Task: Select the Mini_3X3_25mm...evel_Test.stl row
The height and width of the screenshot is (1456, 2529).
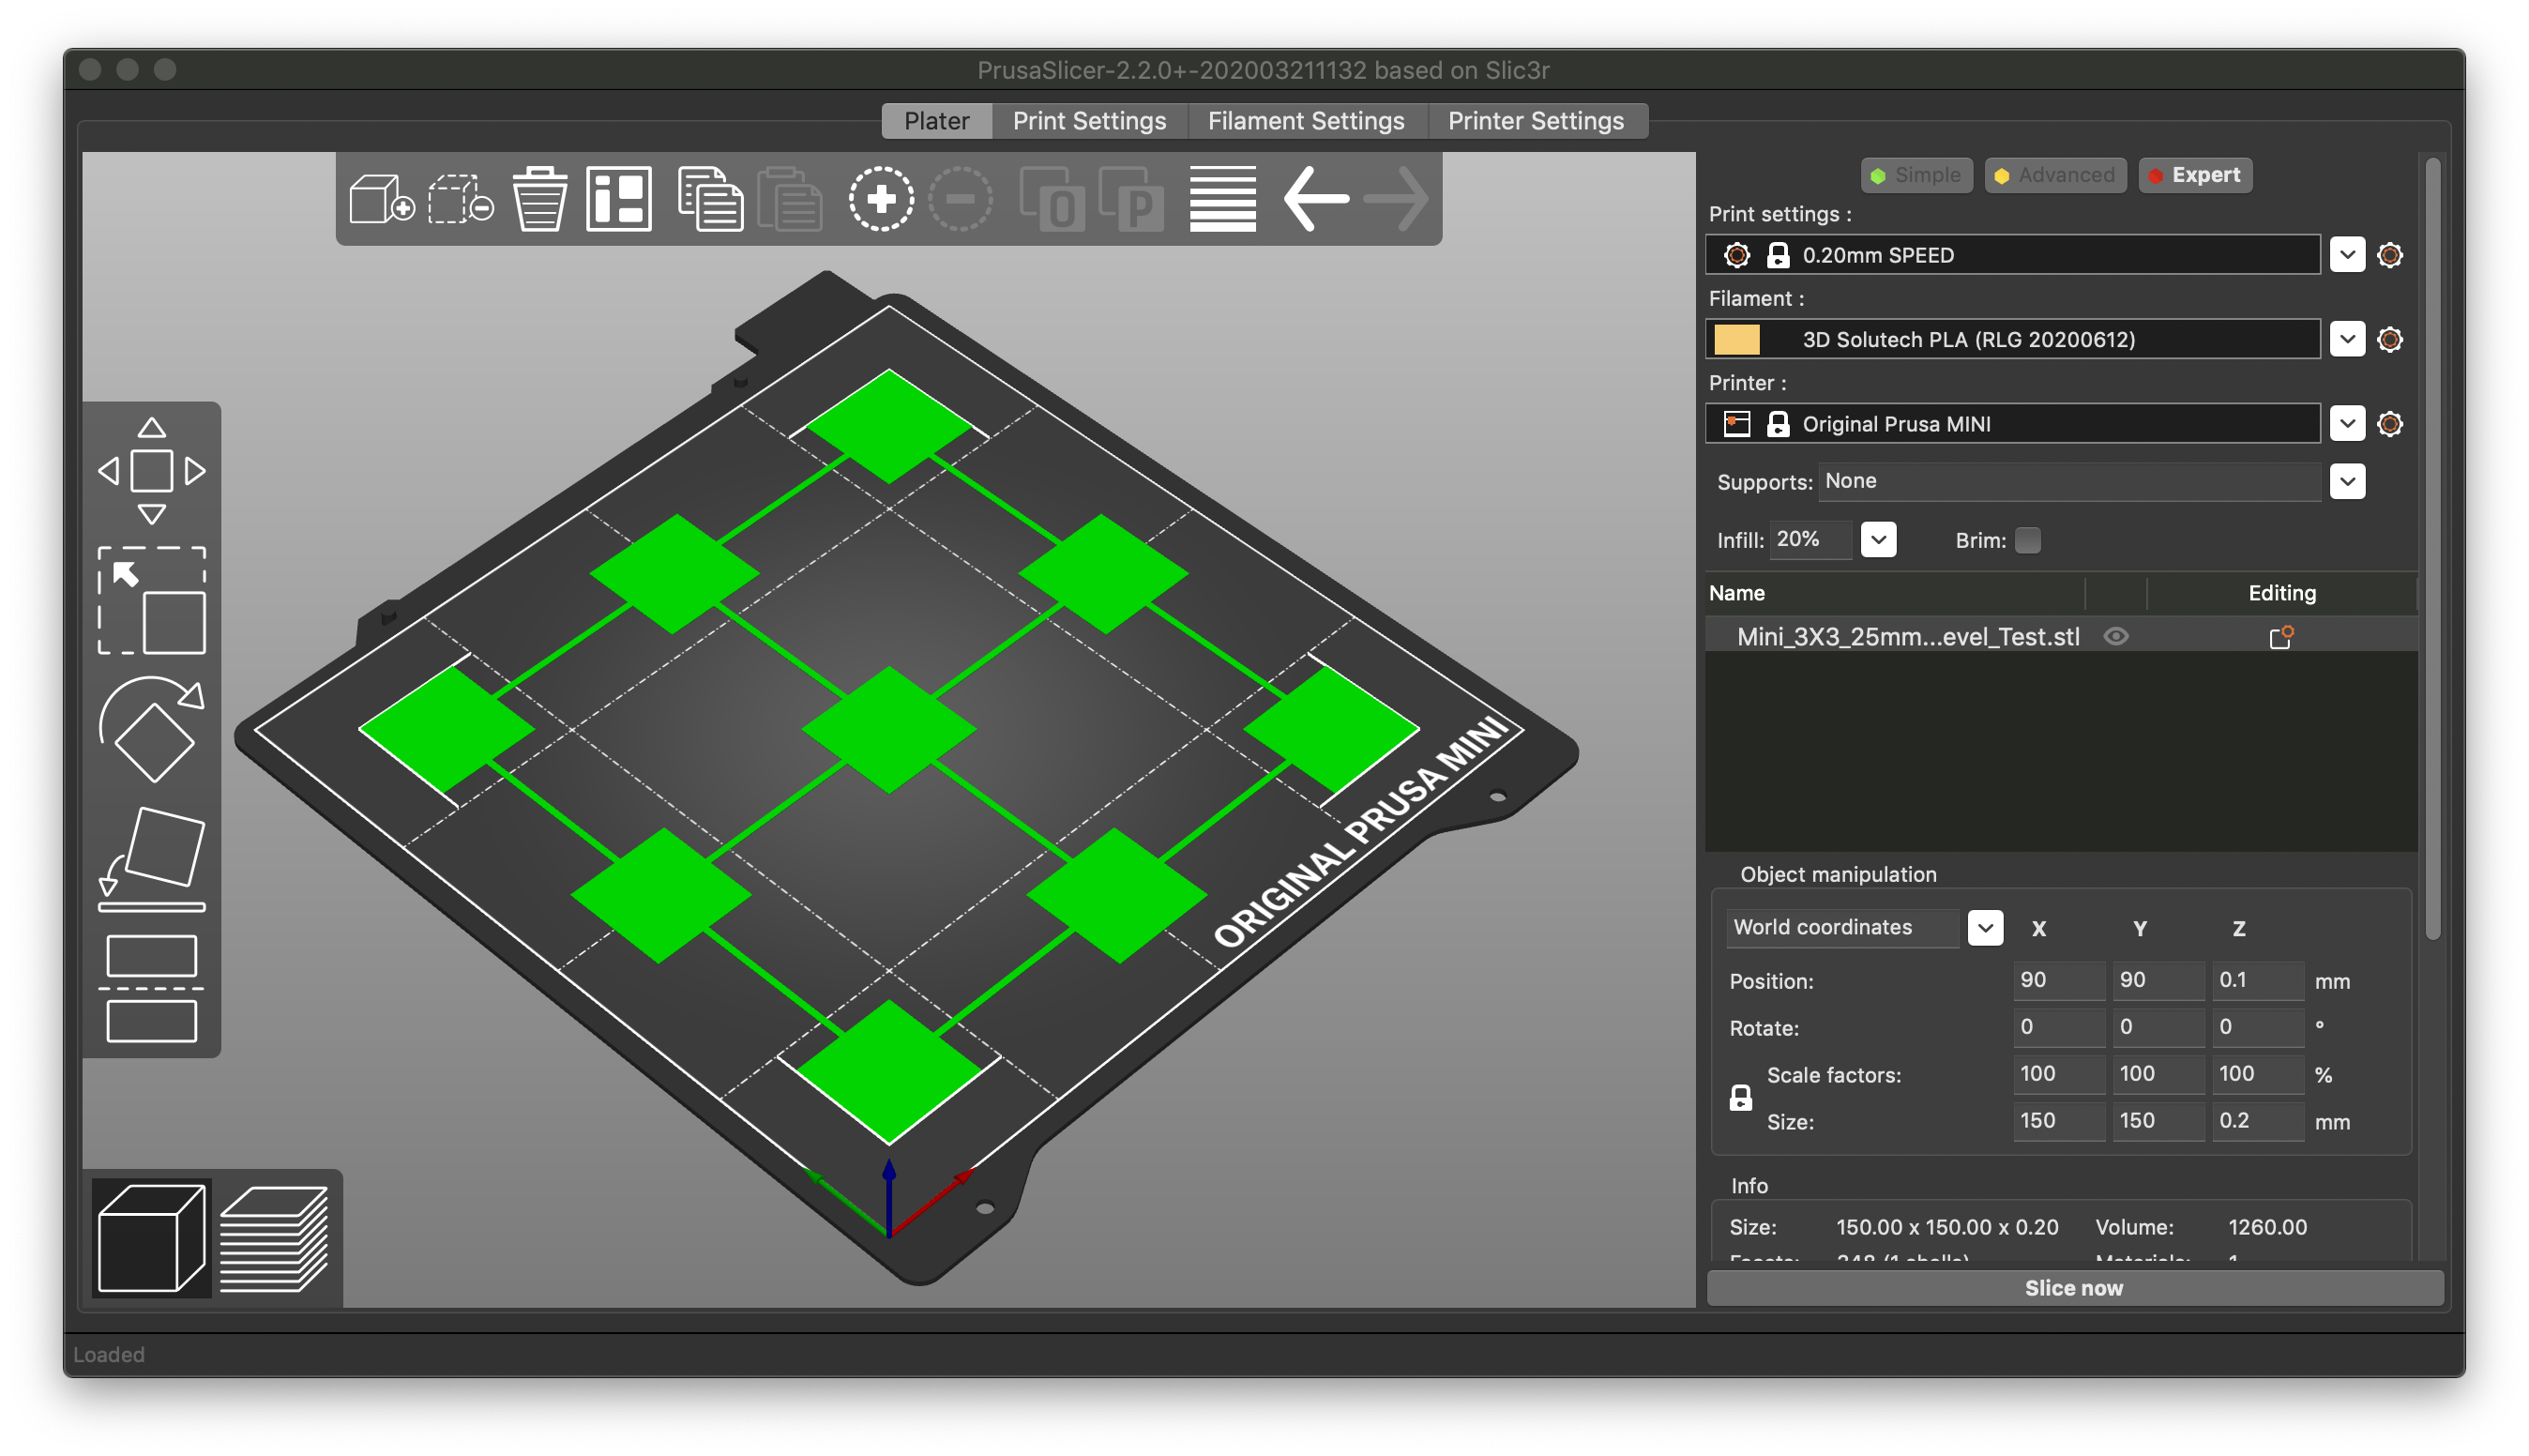Action: click(x=2061, y=637)
